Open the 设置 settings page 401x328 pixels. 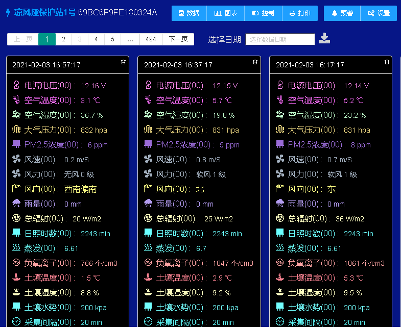(x=379, y=13)
